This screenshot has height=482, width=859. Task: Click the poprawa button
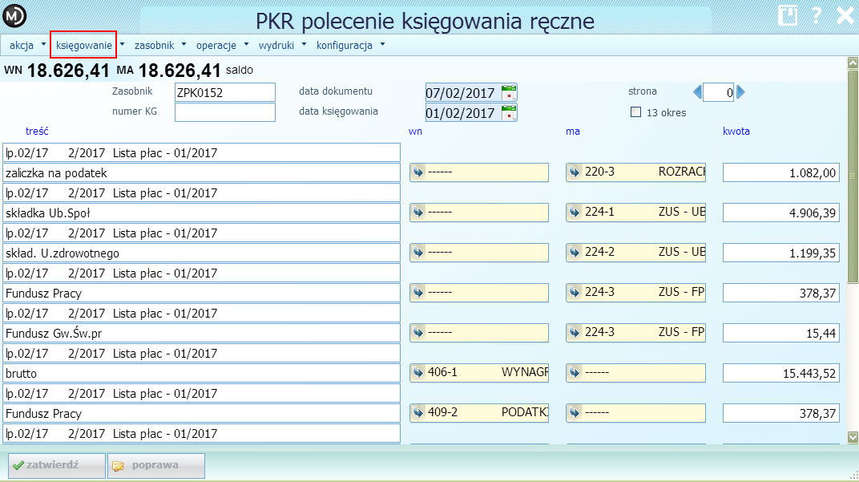(x=156, y=465)
